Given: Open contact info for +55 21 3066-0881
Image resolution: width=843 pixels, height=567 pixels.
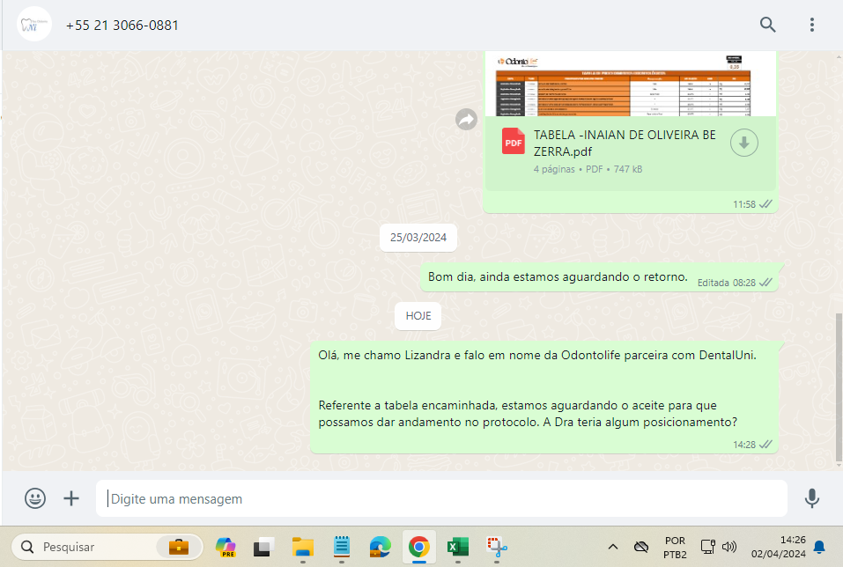Looking at the screenshot, I should tap(122, 26).
